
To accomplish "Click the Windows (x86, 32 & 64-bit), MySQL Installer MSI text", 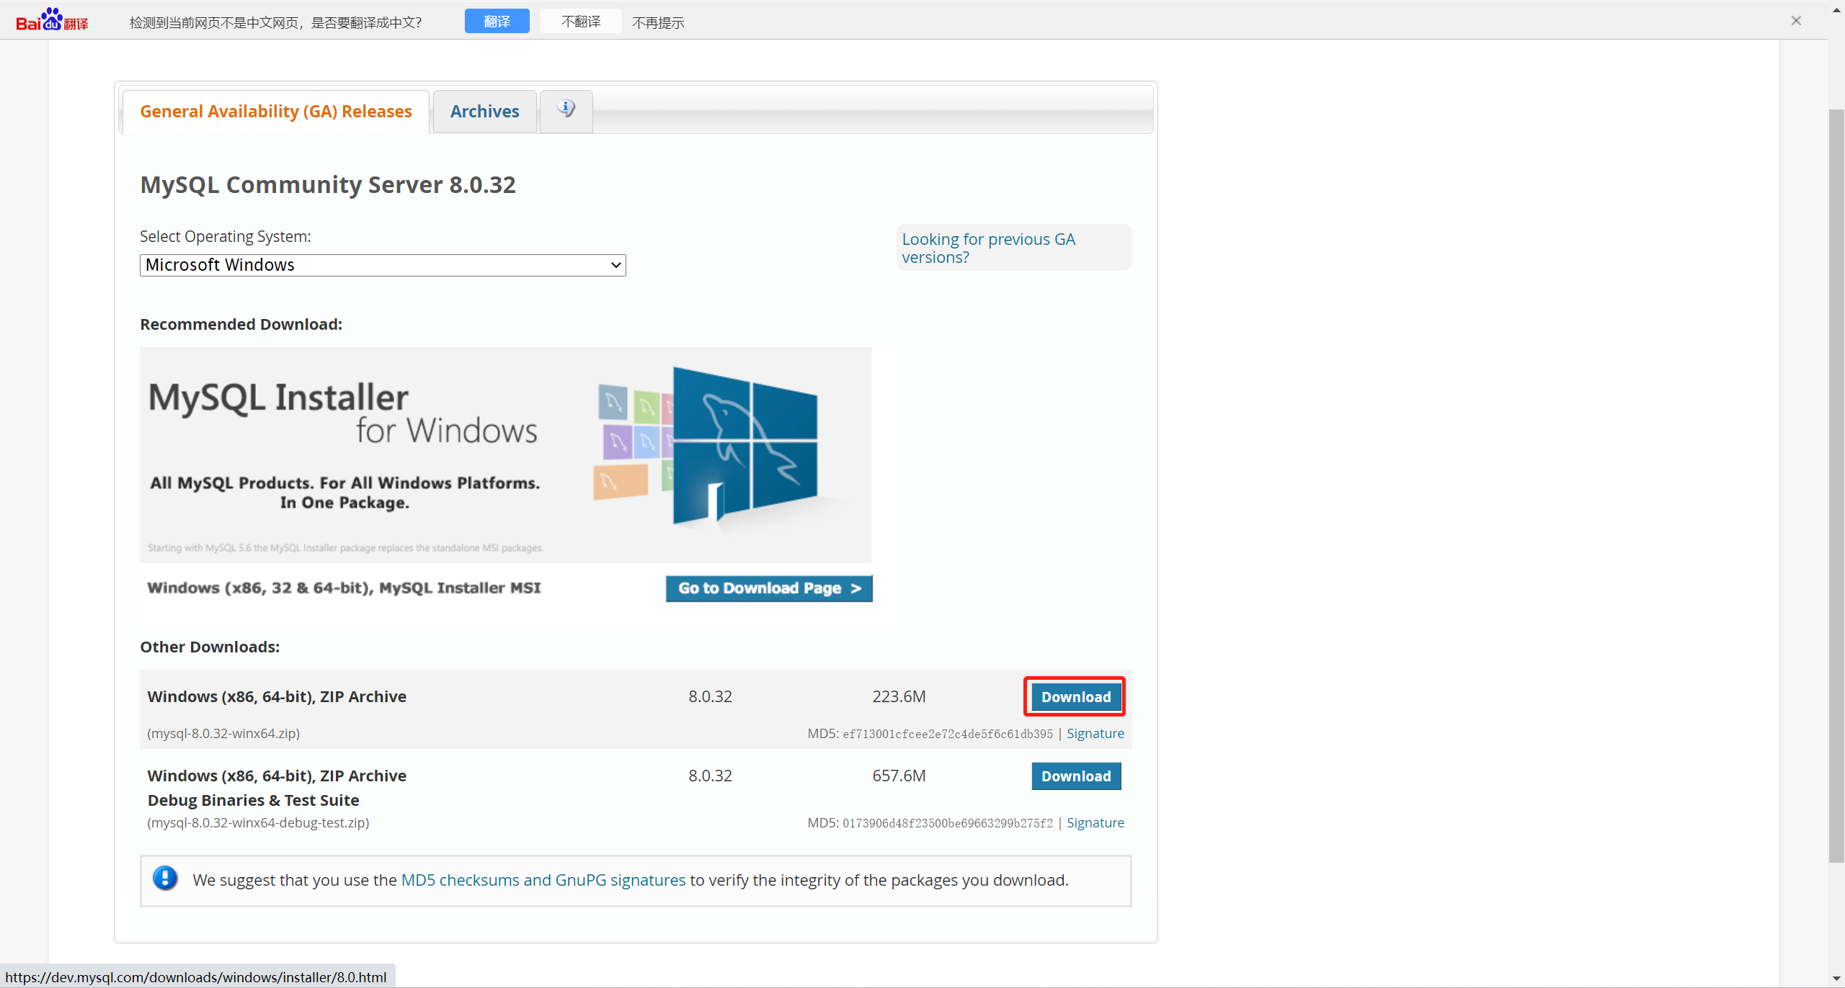I will point(344,588).
